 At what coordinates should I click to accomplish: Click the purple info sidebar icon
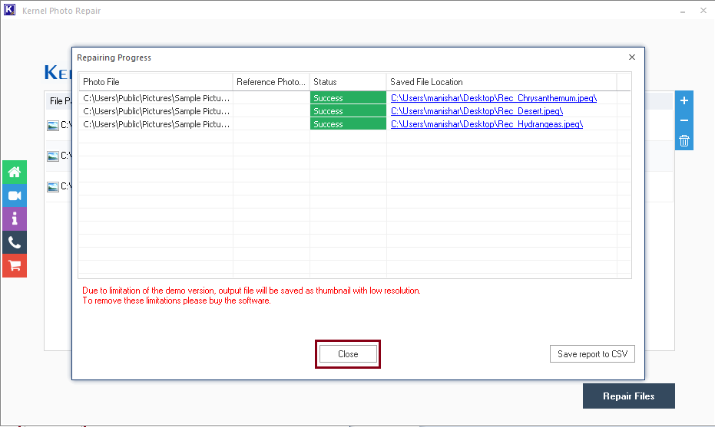click(15, 219)
